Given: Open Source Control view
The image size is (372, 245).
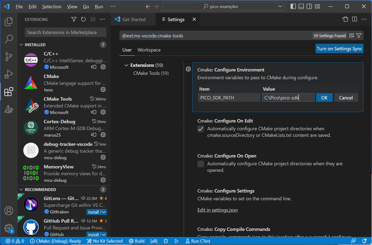Looking at the screenshot, I should [9, 57].
